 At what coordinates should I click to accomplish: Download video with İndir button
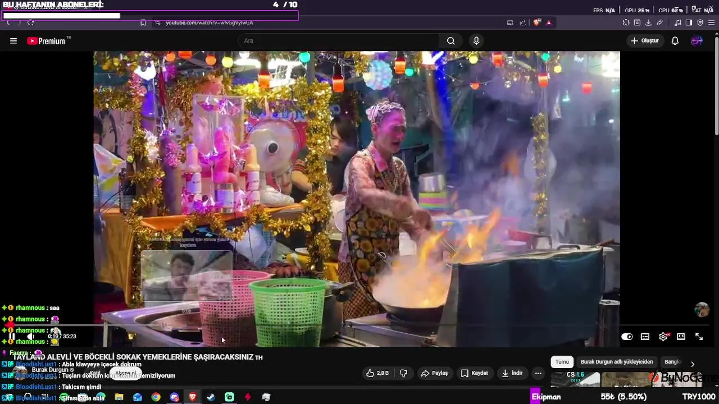tap(512, 373)
